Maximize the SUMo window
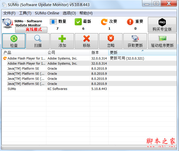This screenshot has height=151, width=179. 156,3
